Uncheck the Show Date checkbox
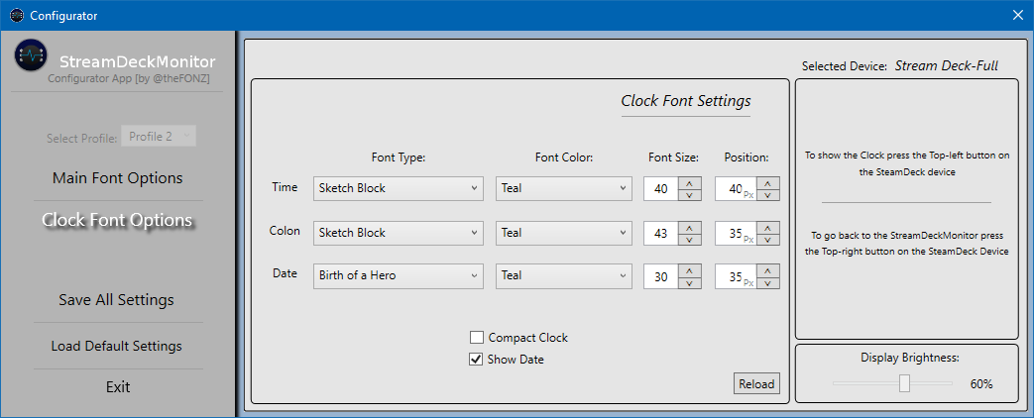This screenshot has height=418, width=1034. click(x=477, y=360)
